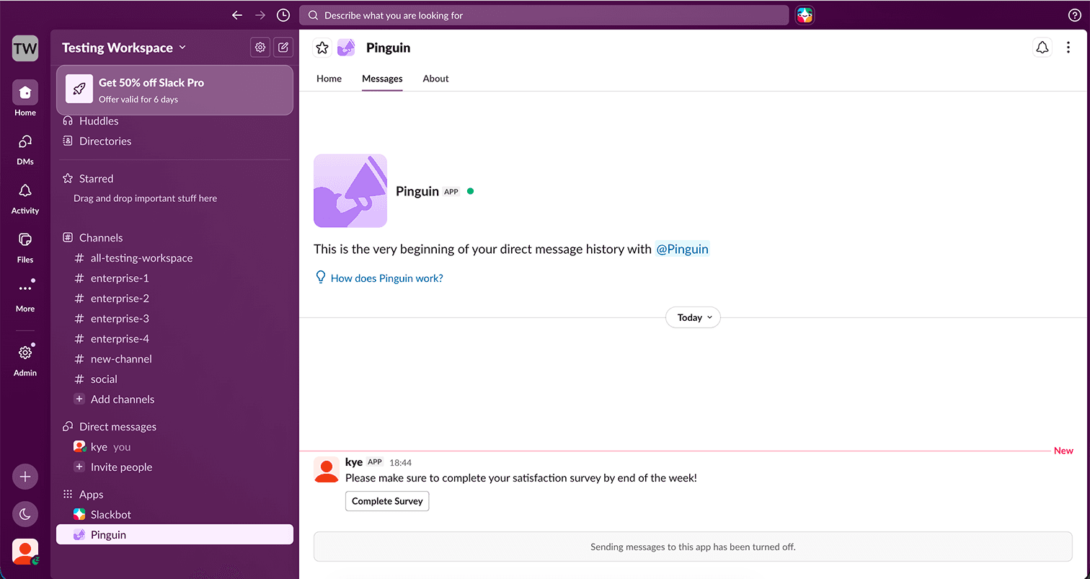Click the Complete Survey button
Screen dimensions: 1090x579
(x=387, y=501)
